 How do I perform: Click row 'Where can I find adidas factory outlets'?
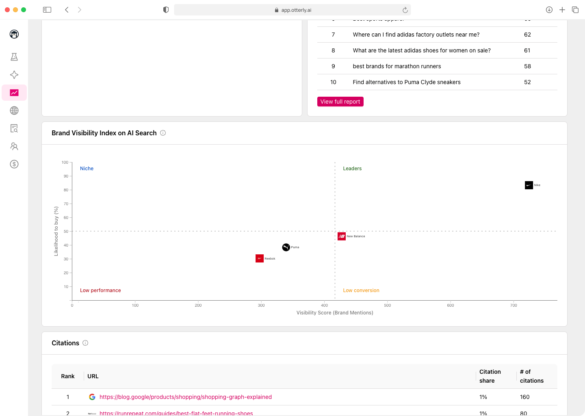coord(437,35)
